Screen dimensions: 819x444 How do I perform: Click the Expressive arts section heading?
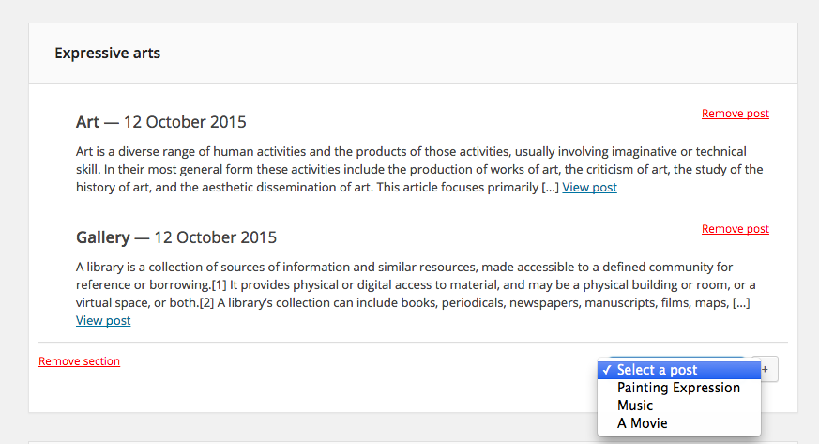pos(108,53)
